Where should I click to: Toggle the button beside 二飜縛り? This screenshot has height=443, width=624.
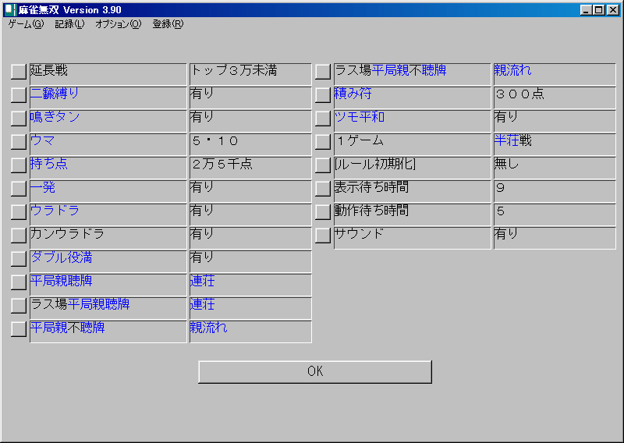click(x=18, y=95)
